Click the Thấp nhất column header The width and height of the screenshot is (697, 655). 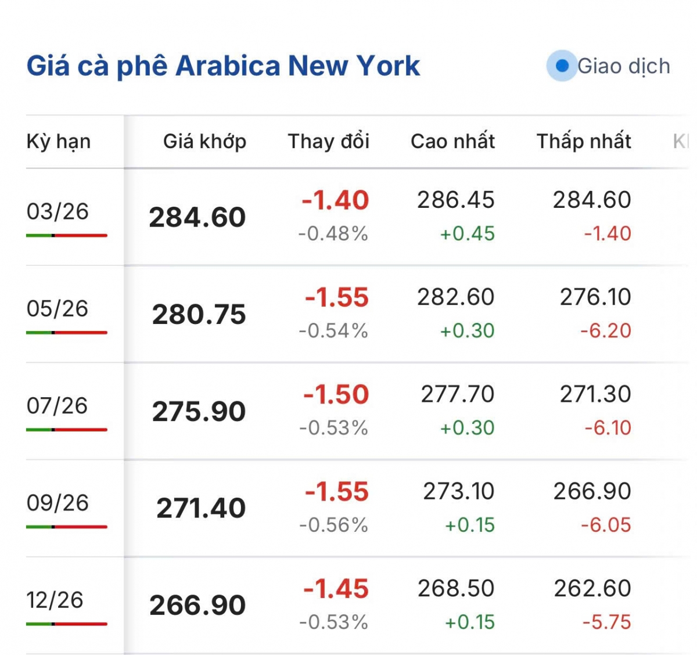583,141
